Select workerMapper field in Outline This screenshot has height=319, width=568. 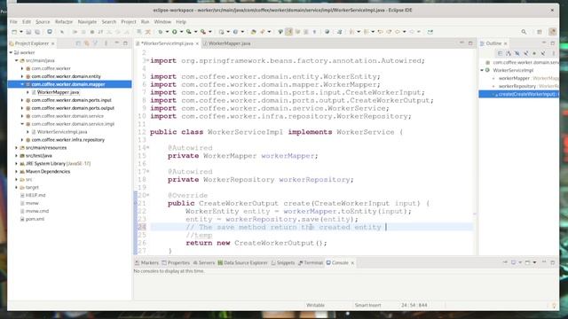pyautogui.click(x=514, y=78)
